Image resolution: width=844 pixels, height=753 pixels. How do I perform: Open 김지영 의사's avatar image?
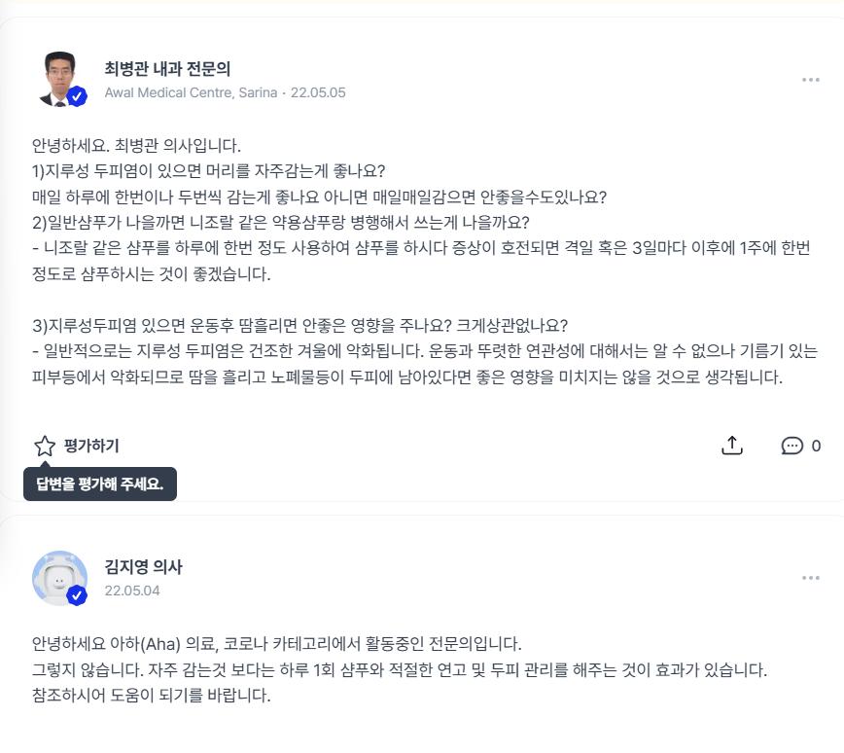click(x=58, y=576)
